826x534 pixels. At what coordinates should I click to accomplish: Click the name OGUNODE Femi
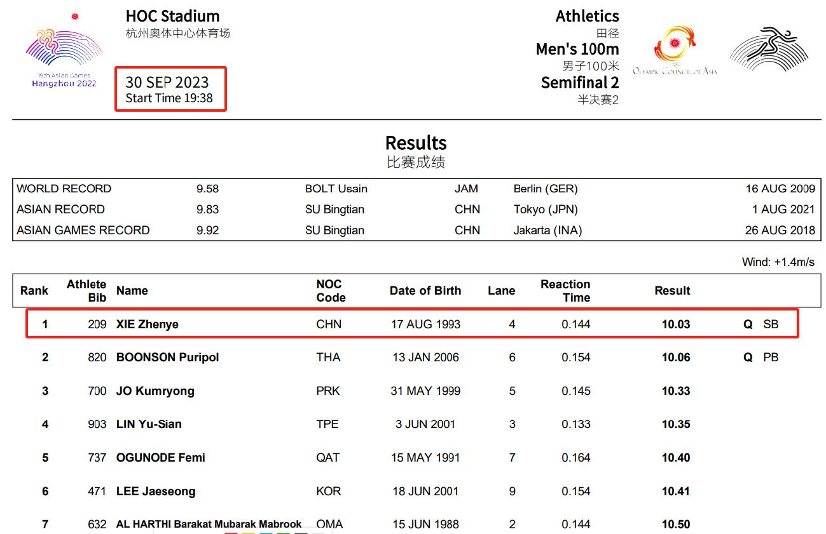click(160, 458)
